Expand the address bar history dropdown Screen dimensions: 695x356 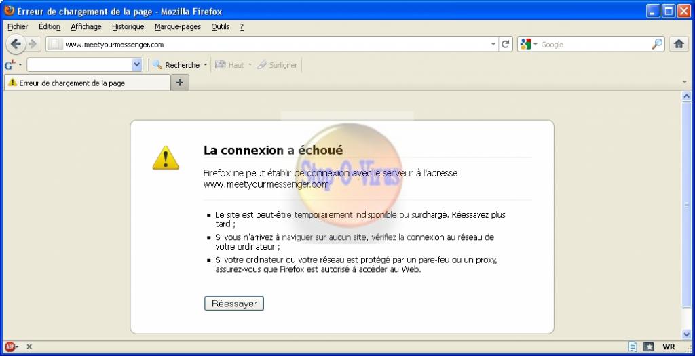pos(493,44)
